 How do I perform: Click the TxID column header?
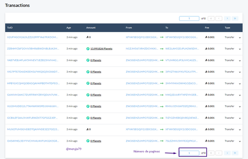pos(10,28)
